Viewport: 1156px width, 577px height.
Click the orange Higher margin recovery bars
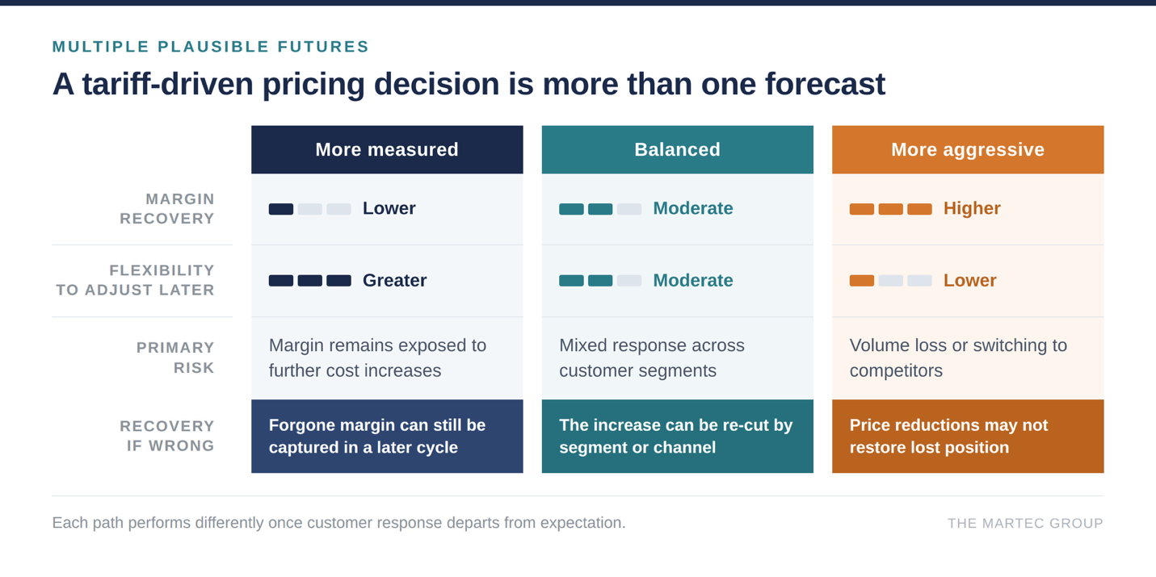click(x=890, y=209)
